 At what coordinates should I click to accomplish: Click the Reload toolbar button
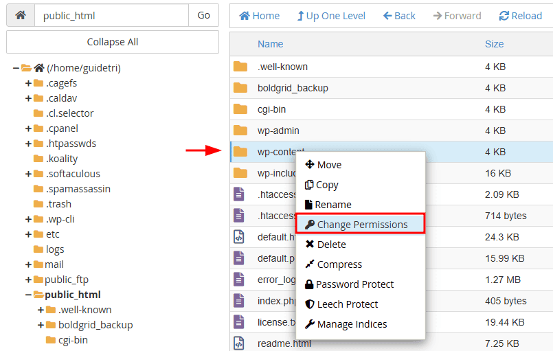pyautogui.click(x=520, y=15)
